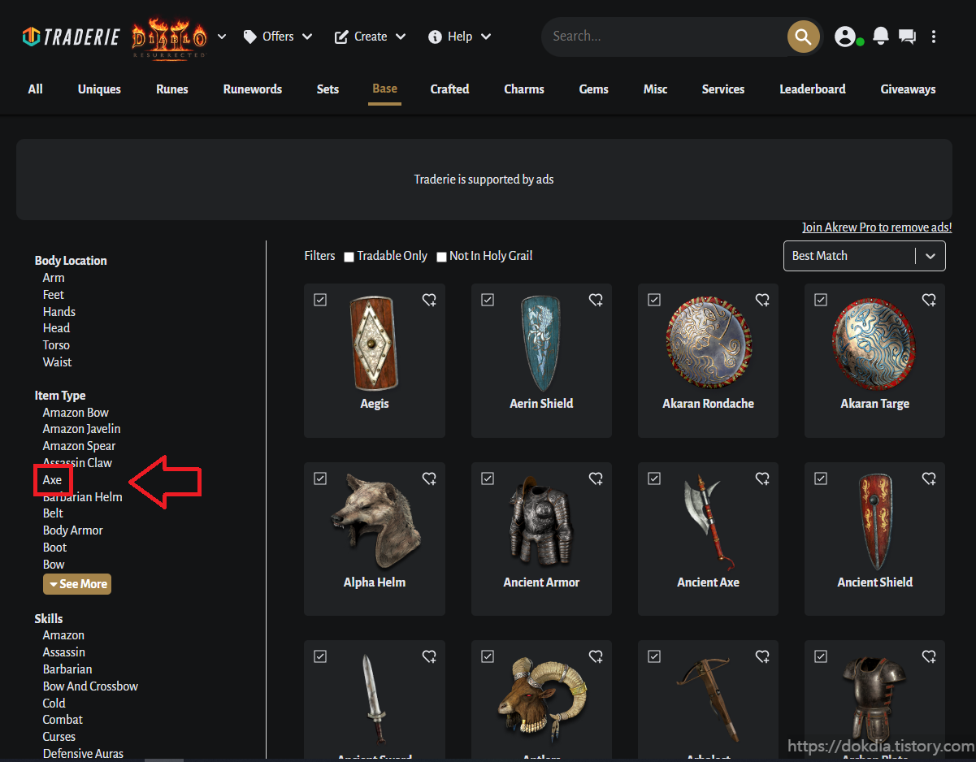The height and width of the screenshot is (762, 976).
Task: Add Ancient Armor to wishlist heart icon
Action: tap(596, 479)
